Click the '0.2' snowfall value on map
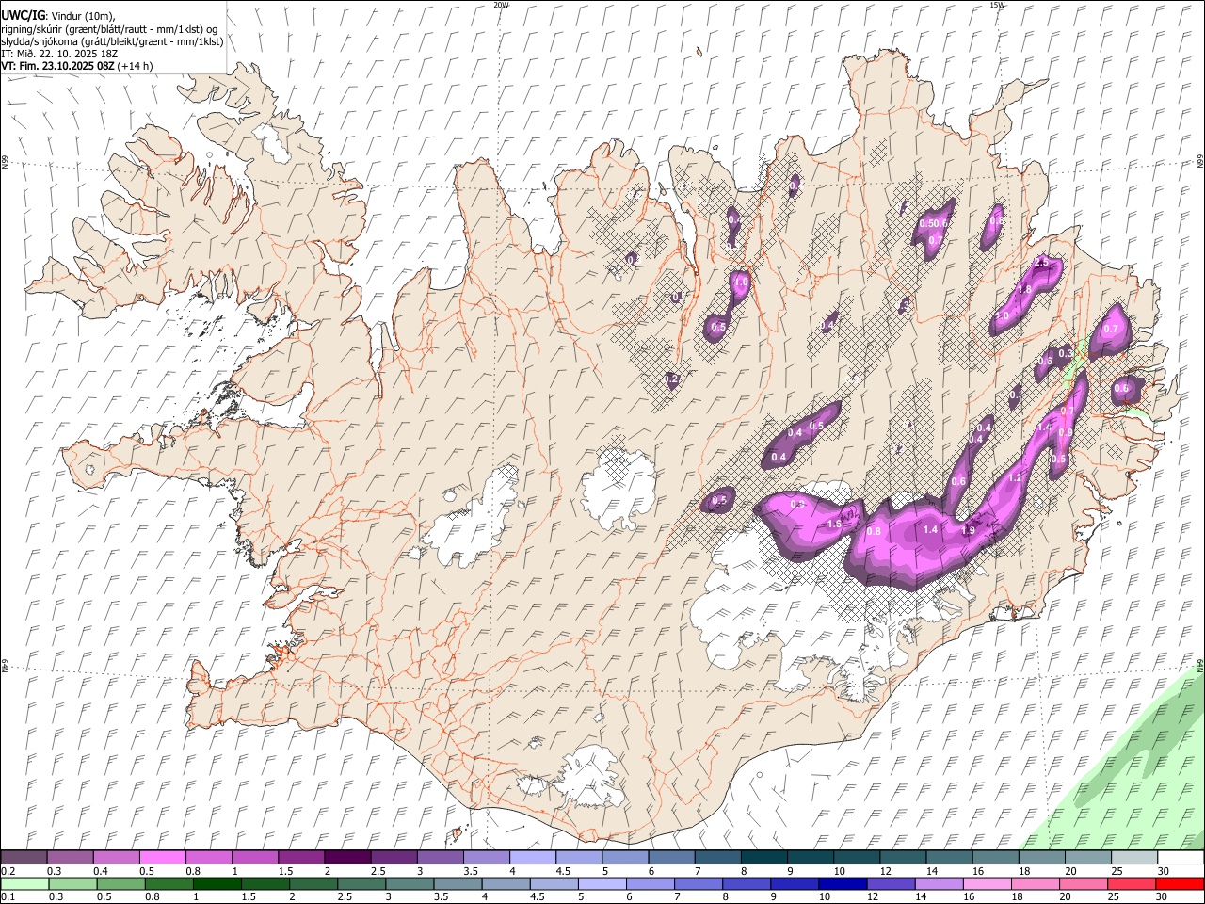The height and width of the screenshot is (904, 1205). (672, 379)
